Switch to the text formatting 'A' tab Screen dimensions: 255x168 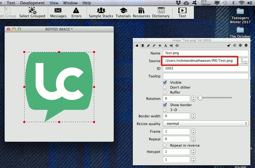pyautogui.click(x=166, y=45)
